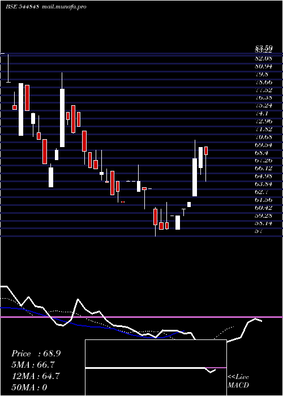
Task: Click the 75.24 price axis label
Action: (264, 106)
